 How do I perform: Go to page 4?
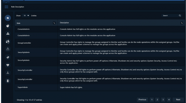169,100
